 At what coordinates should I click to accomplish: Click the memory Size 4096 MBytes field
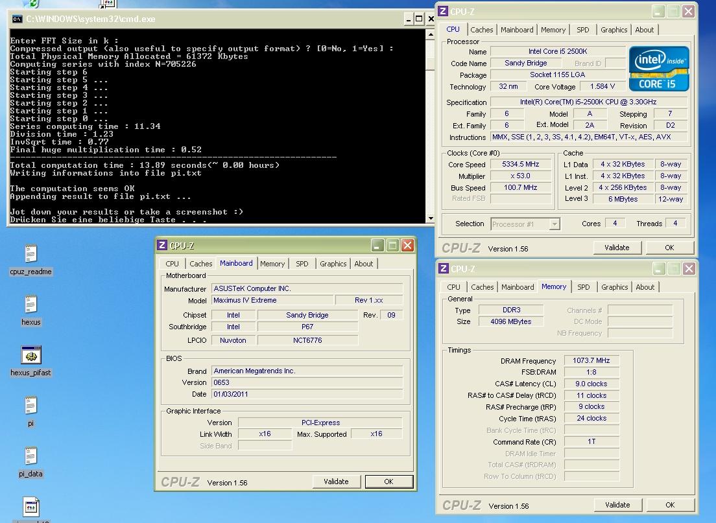[x=511, y=321]
